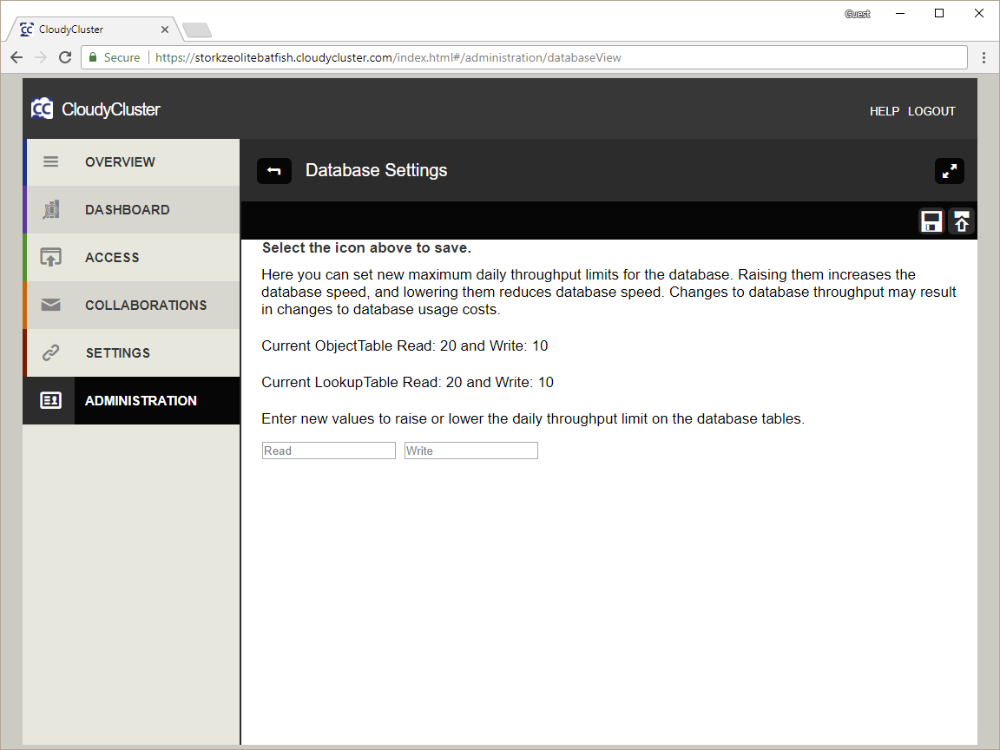Image resolution: width=1000 pixels, height=750 pixels.
Task: Open the SETTINGS menu item
Action: point(132,353)
